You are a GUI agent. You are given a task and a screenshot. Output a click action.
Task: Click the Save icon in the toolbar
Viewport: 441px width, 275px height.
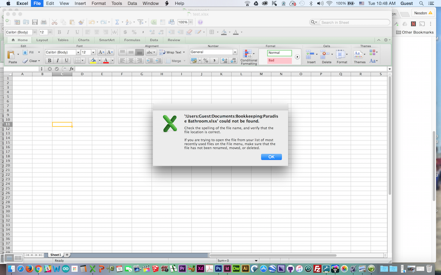click(x=35, y=22)
